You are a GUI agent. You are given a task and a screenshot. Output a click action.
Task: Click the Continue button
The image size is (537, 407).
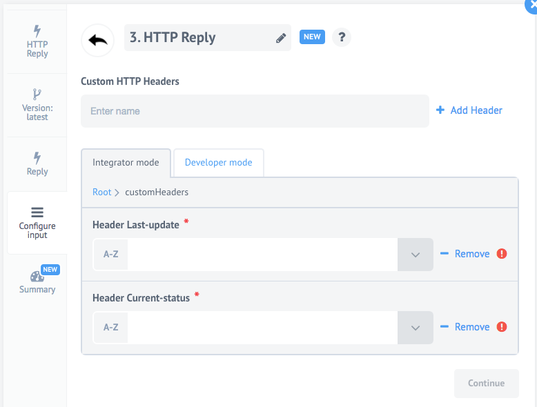(487, 384)
